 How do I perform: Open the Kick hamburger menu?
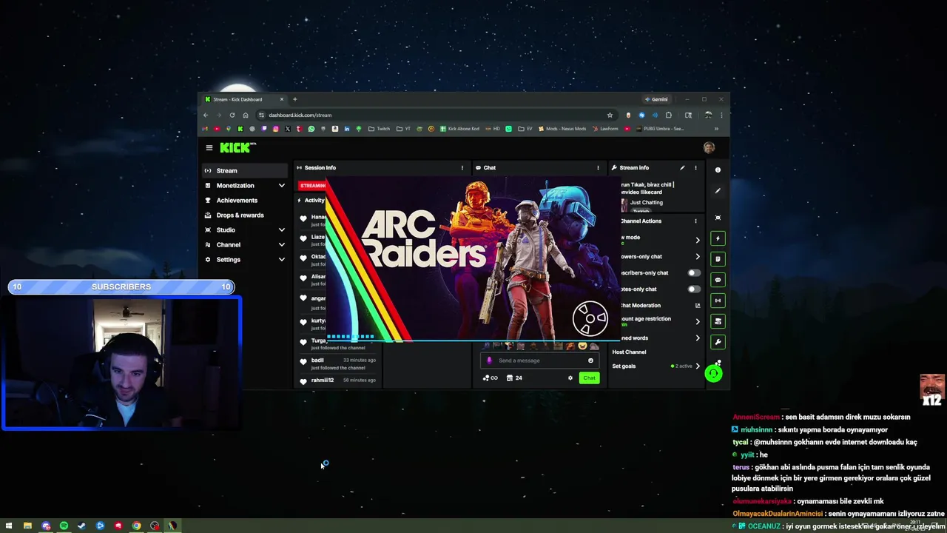coord(209,148)
